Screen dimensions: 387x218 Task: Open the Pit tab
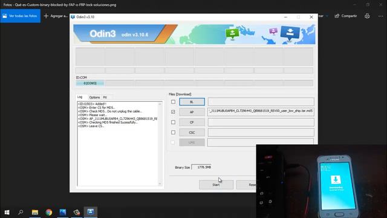coord(105,97)
